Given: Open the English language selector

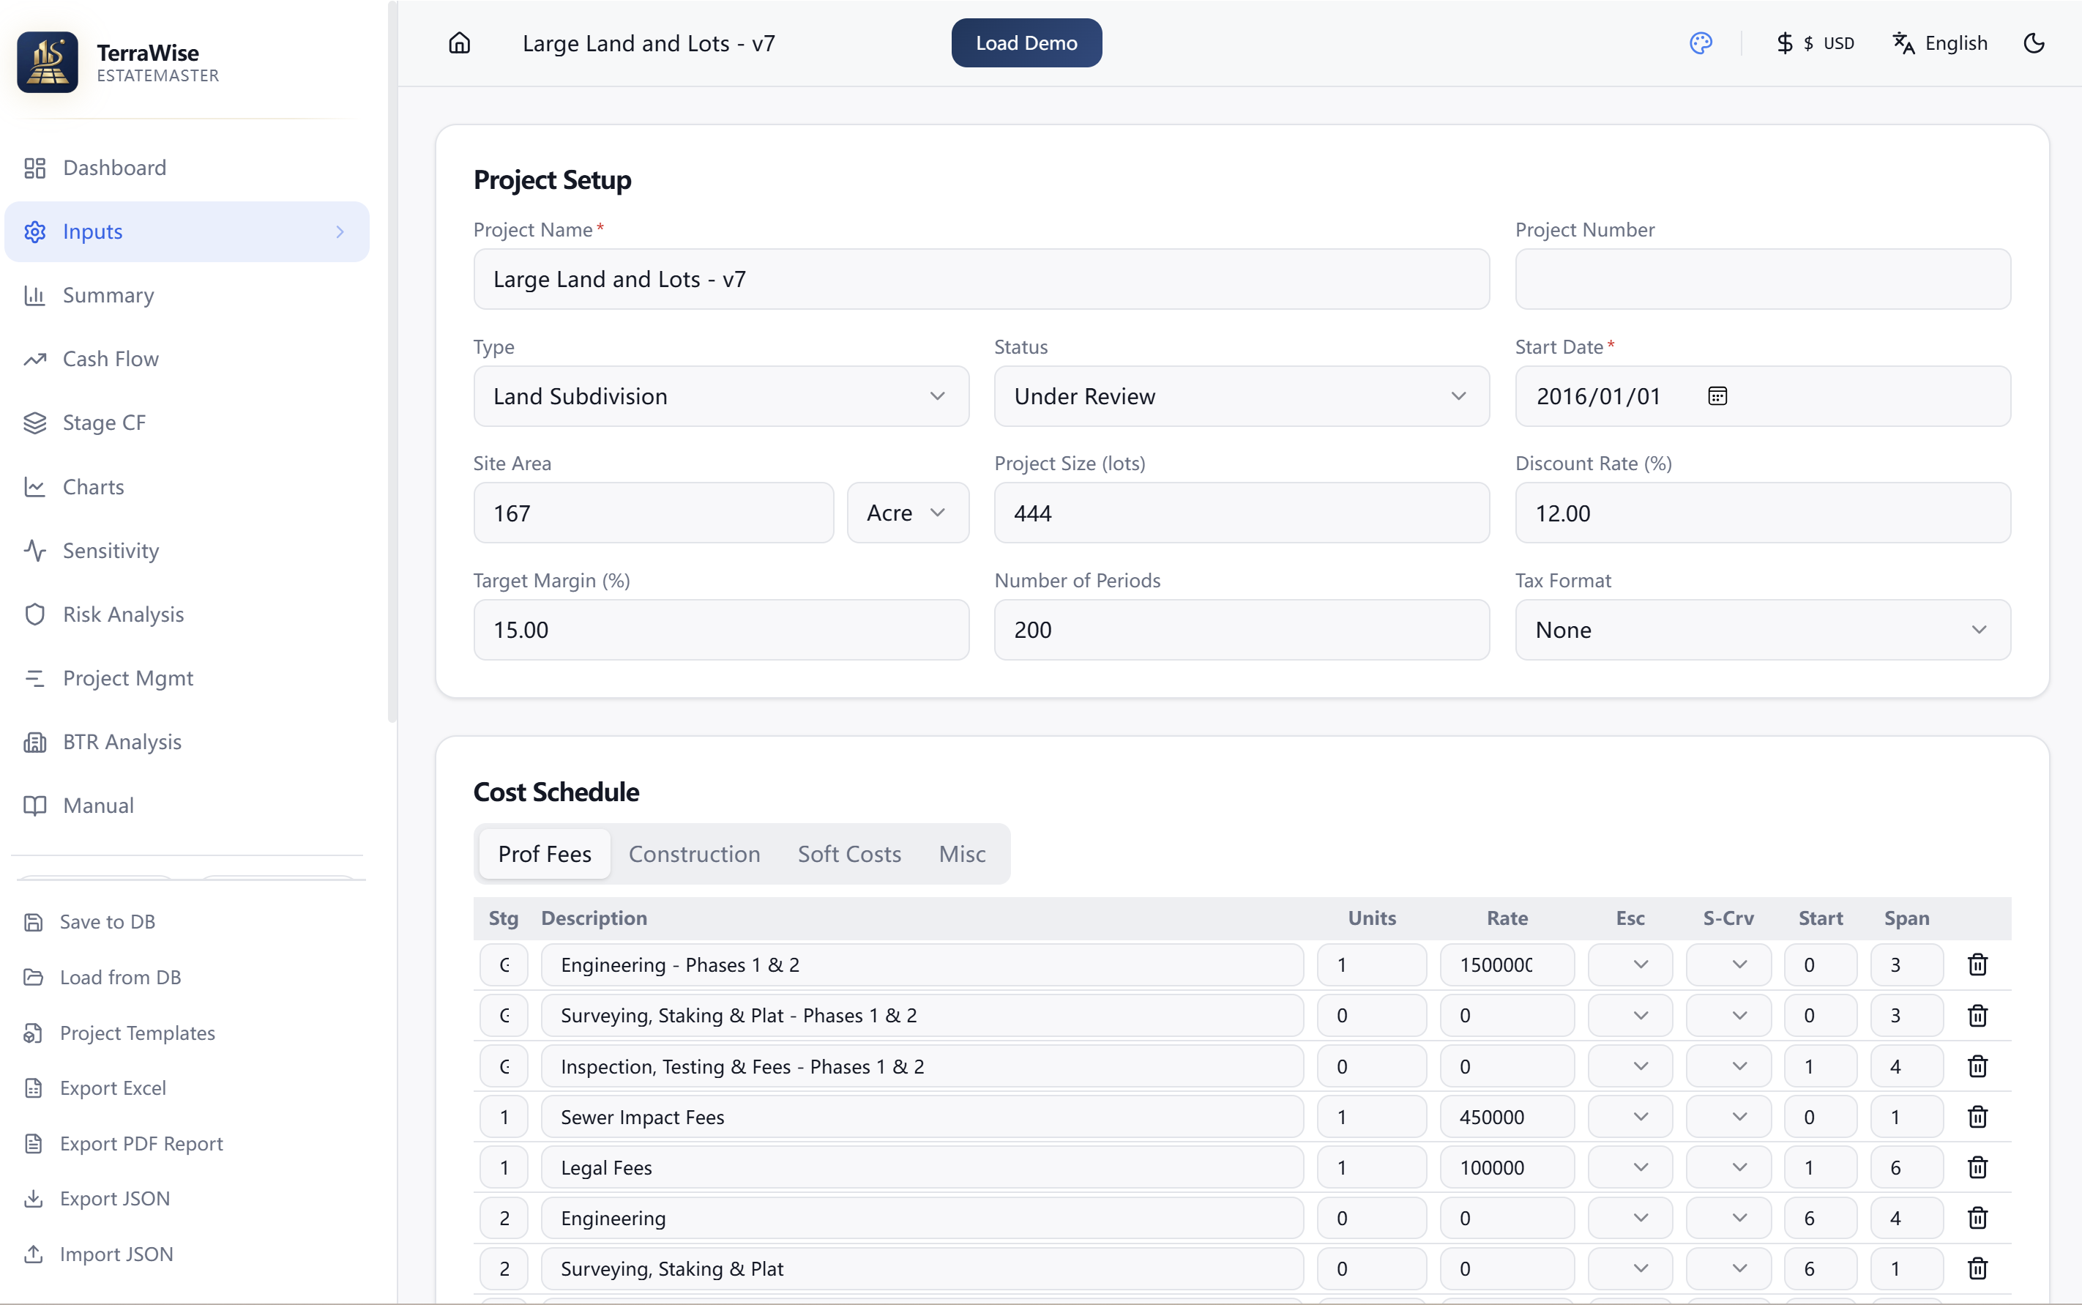Looking at the screenshot, I should [x=1940, y=43].
